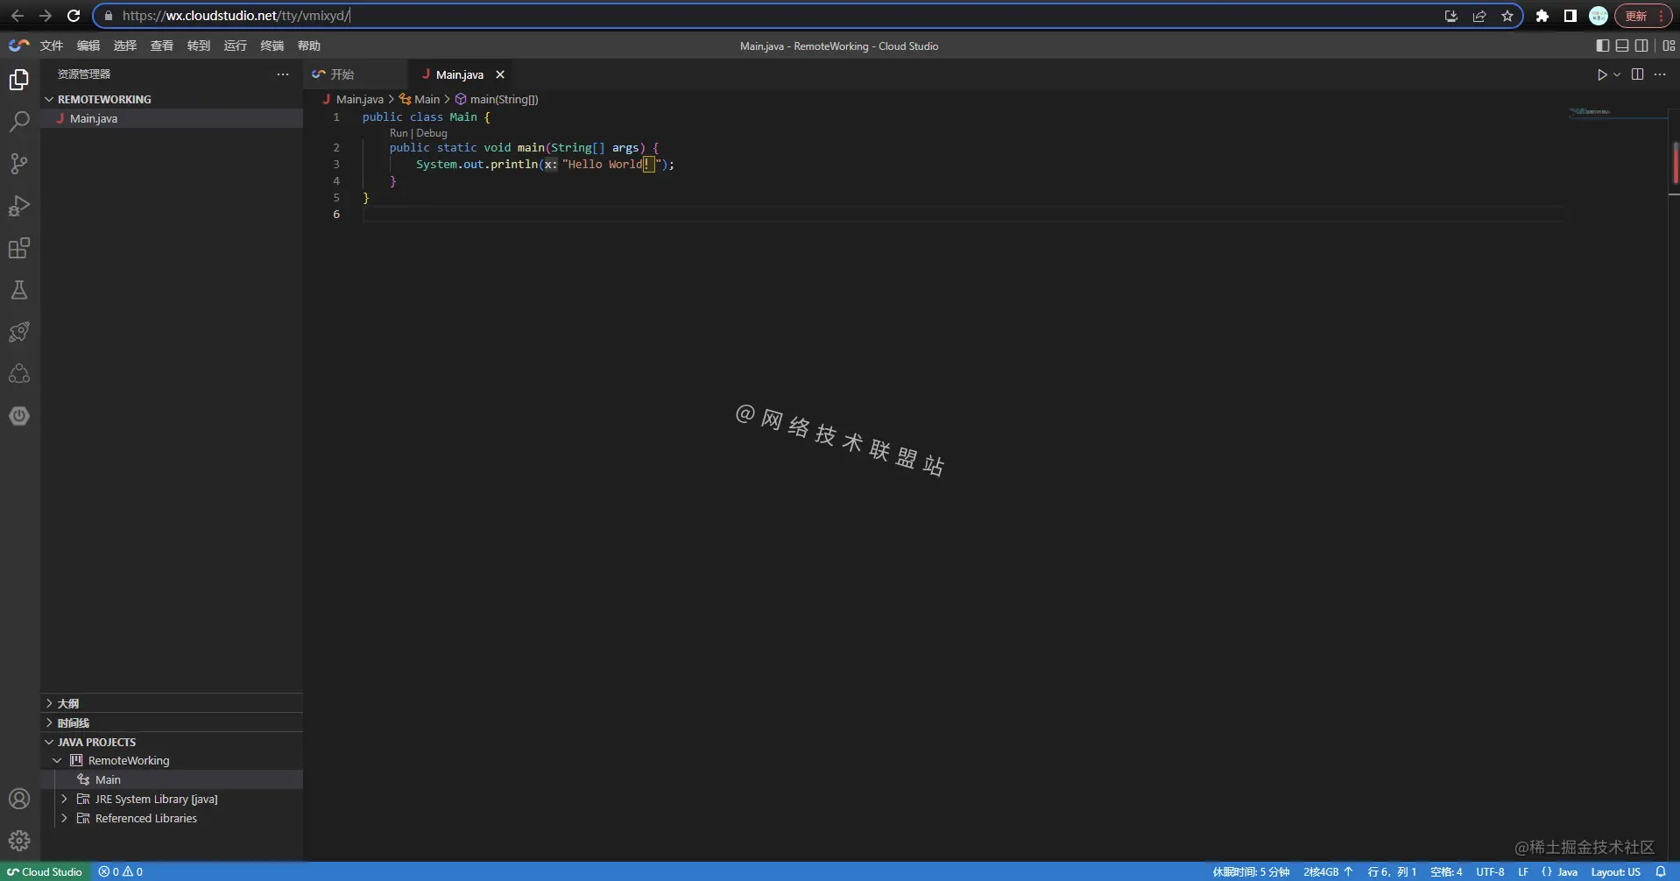The width and height of the screenshot is (1680, 881).
Task: Open the Search view icon
Action: [x=19, y=122]
